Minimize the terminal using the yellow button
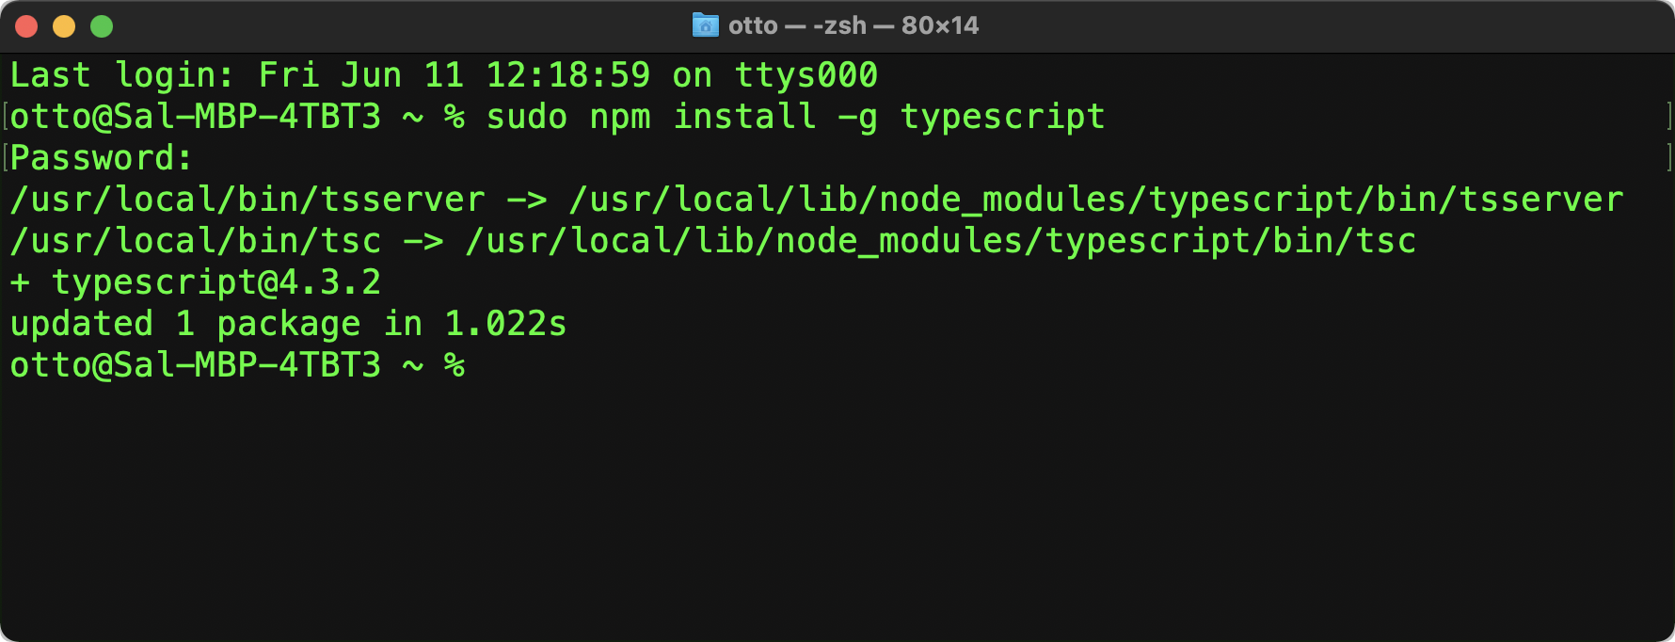This screenshot has width=1675, height=642. [64, 26]
